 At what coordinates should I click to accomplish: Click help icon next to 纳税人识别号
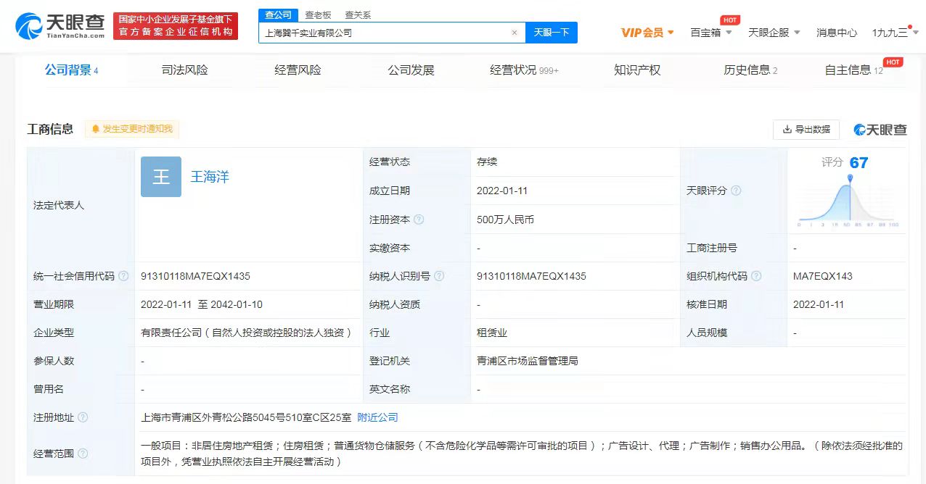tap(439, 276)
